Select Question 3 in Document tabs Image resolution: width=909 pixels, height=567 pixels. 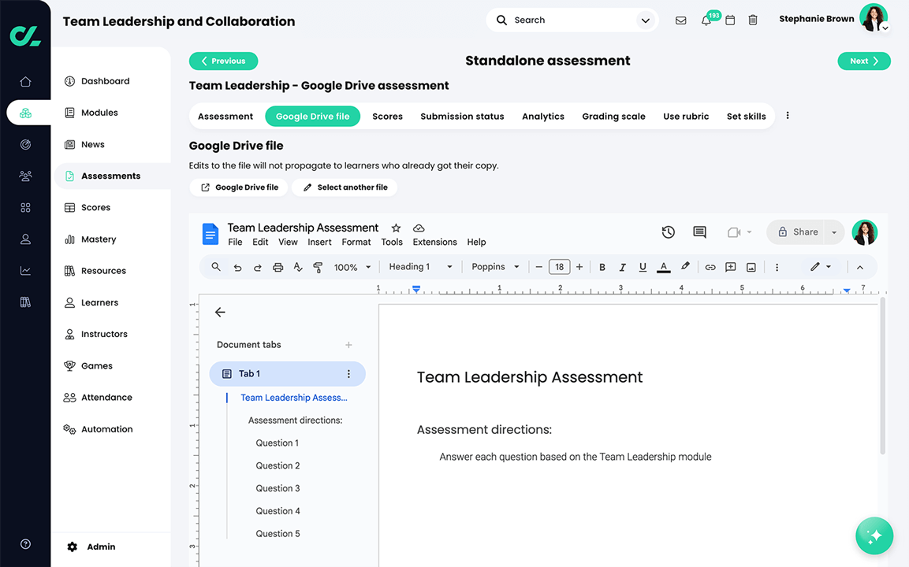(278, 488)
